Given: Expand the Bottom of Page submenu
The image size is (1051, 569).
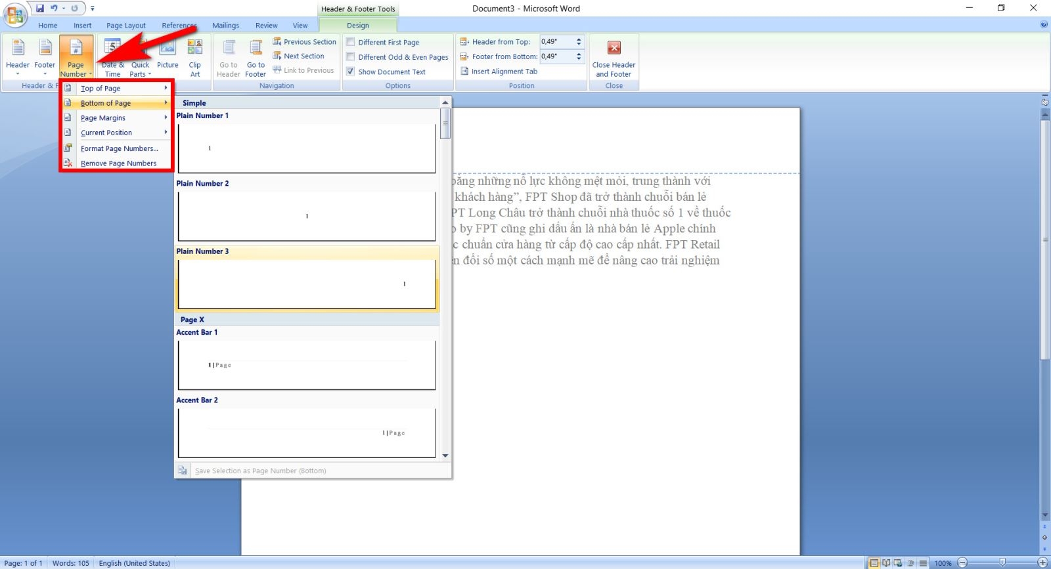Looking at the screenshot, I should tap(116, 103).
